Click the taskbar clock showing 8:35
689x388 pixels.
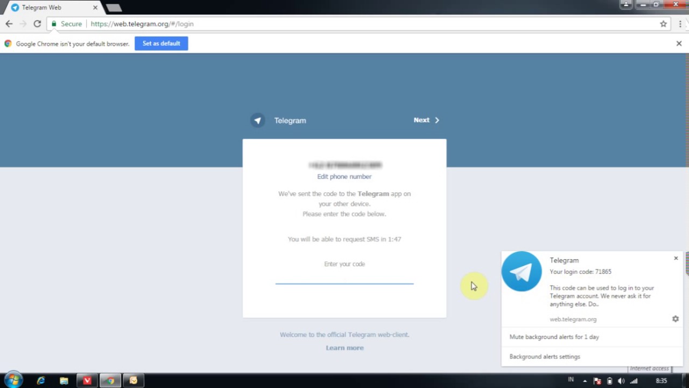coord(661,381)
